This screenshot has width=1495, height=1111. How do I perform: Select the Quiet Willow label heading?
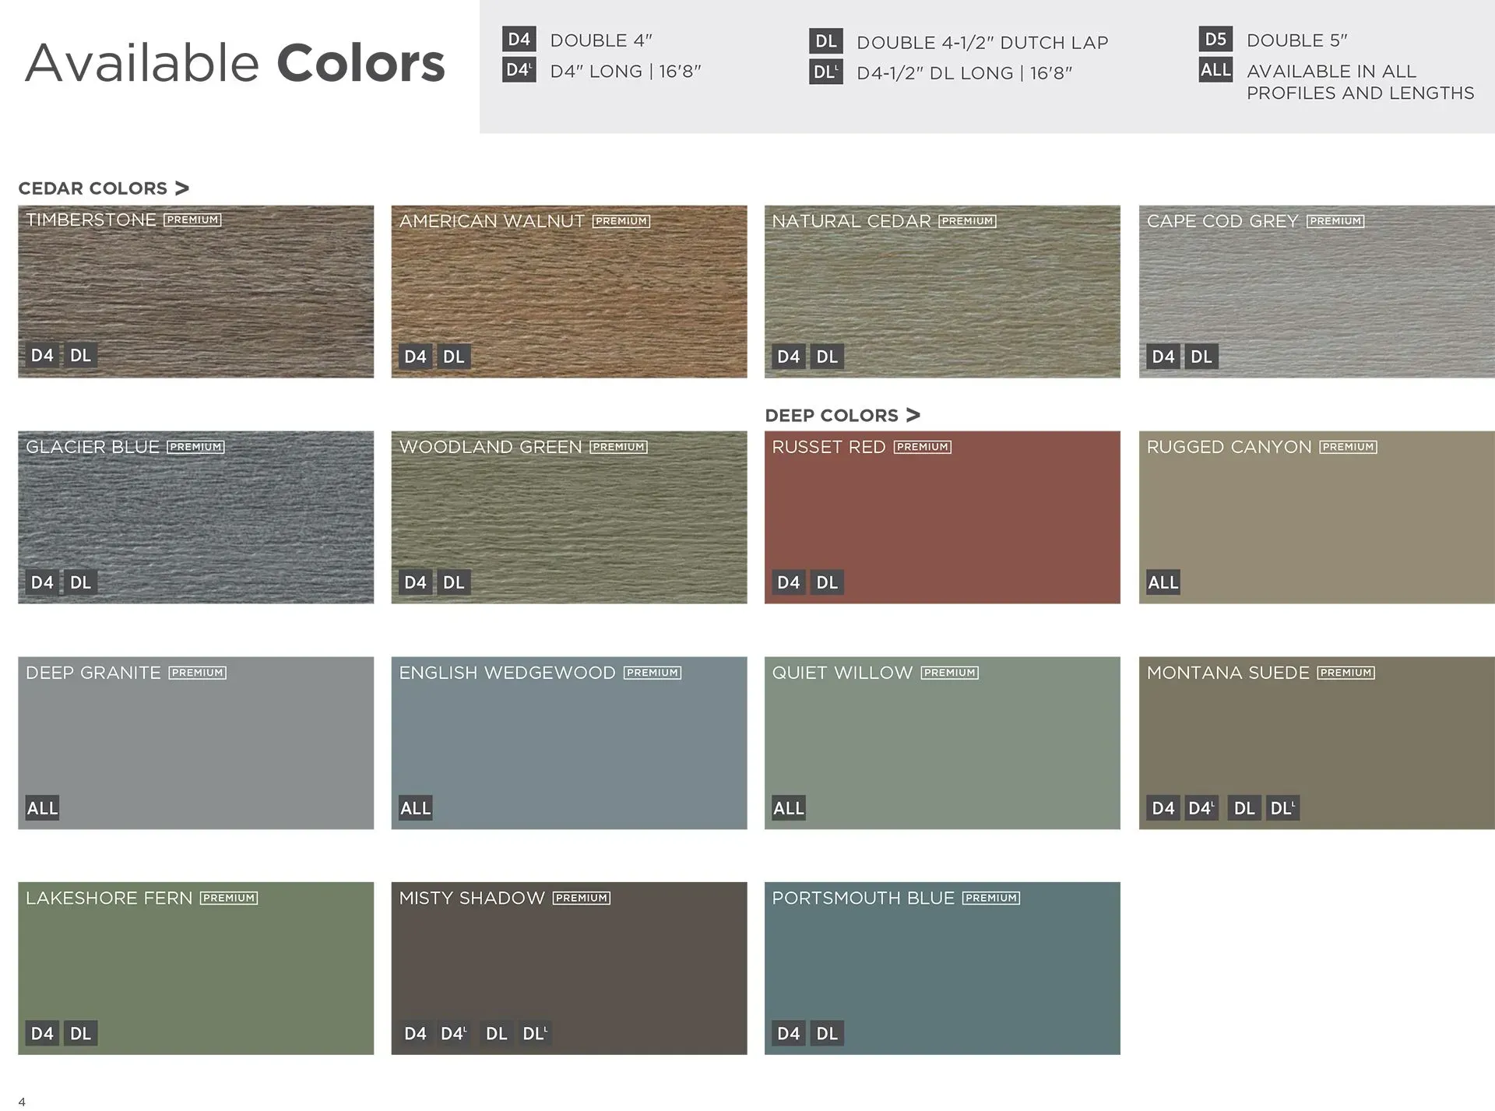(841, 672)
